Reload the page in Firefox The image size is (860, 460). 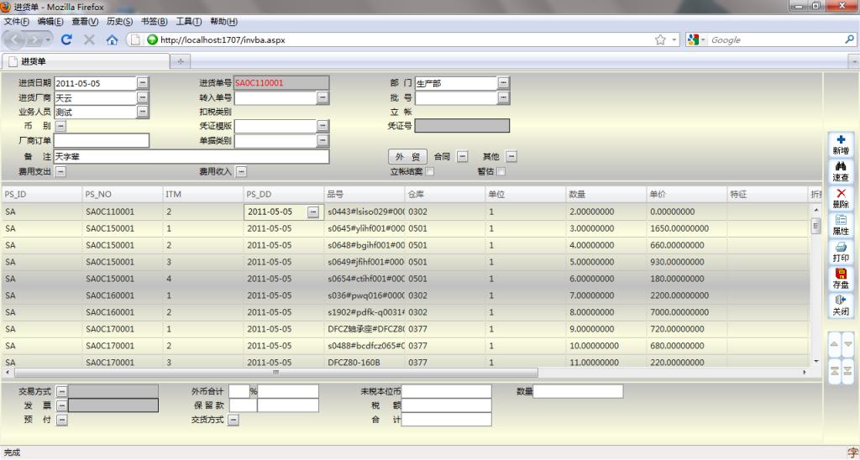[x=66, y=39]
